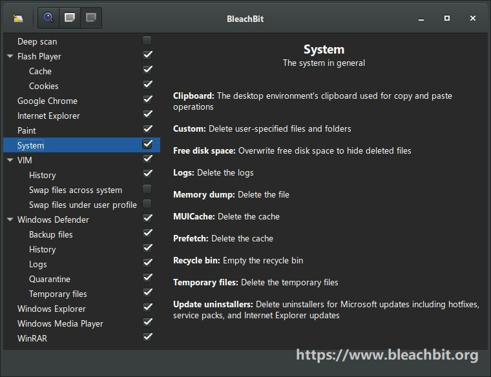Viewport: 491px width, 377px height.
Task: Click the Preview magnifier toolbar icon
Action: tap(48, 17)
